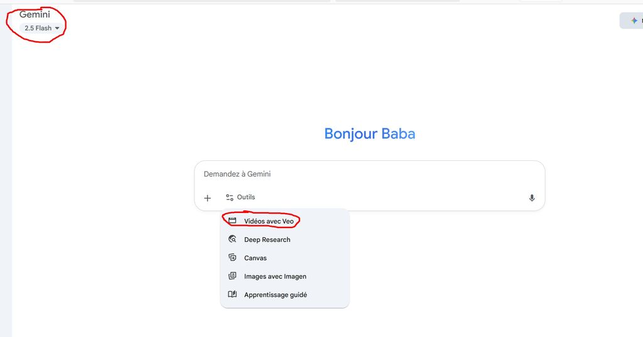Click the film clapper icon for Veo videos
643x337 pixels.
click(x=232, y=220)
